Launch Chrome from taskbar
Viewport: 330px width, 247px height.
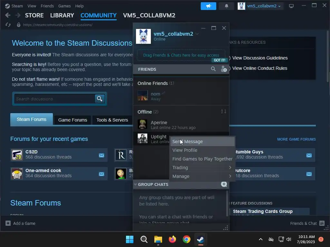click(187, 239)
